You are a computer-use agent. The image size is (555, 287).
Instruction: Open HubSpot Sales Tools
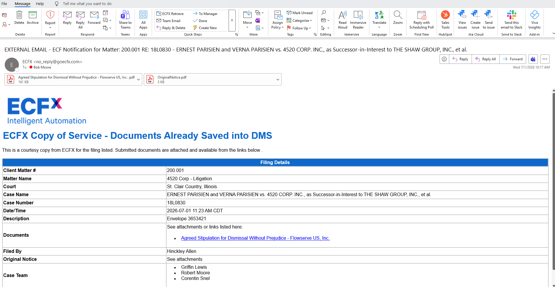point(445,20)
